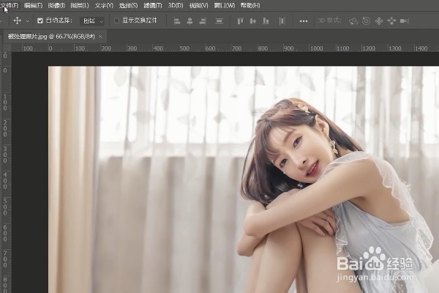This screenshot has height=293, width=439.
Task: Click the align left edges icon
Action: [x=177, y=21]
